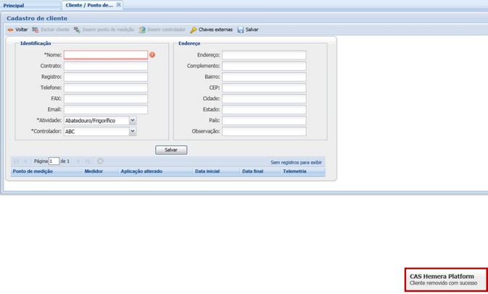Open the Controlador dropdown list

(x=132, y=132)
